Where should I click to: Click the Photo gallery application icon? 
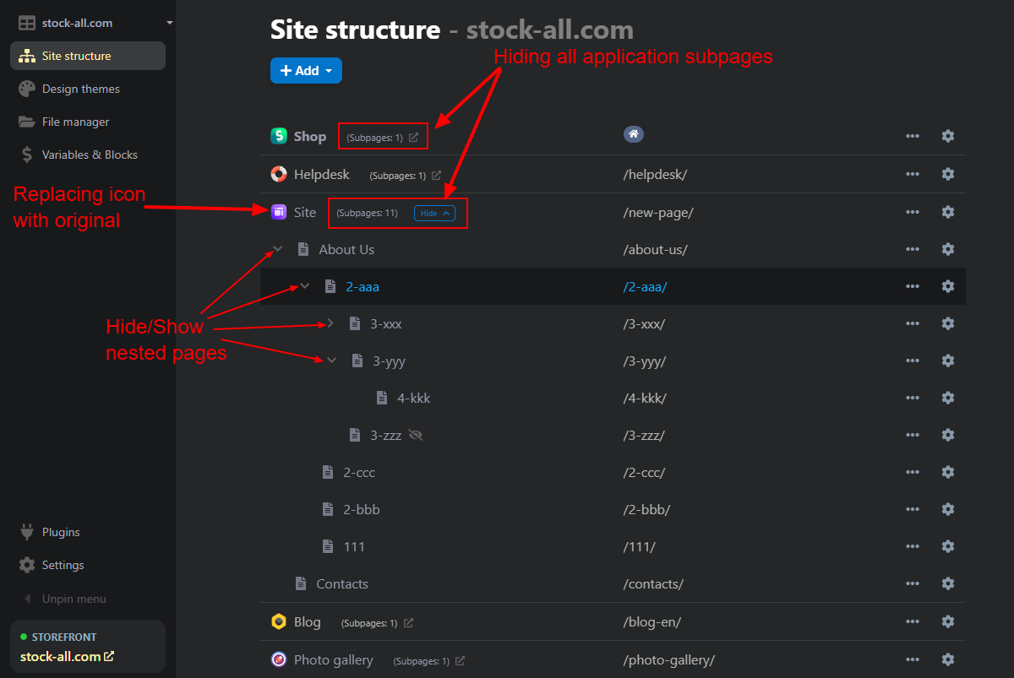(x=279, y=659)
